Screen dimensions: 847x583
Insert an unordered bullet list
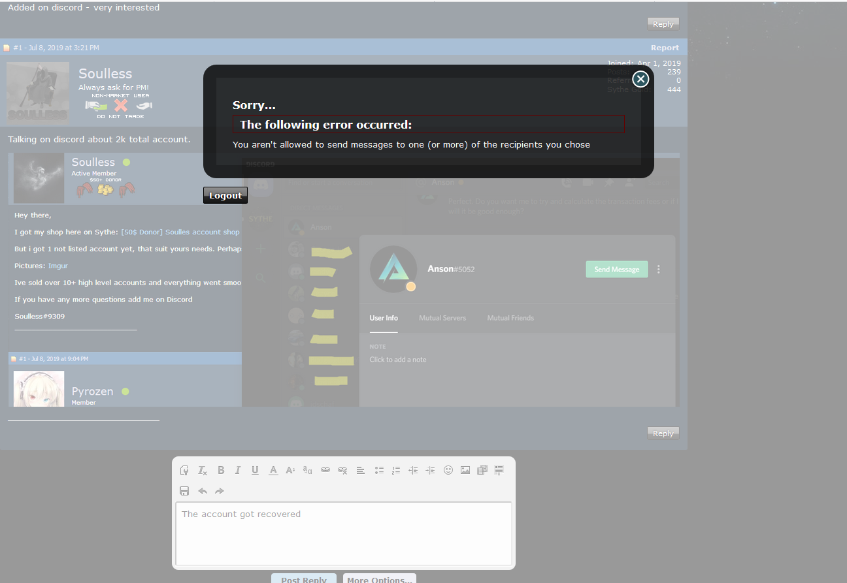[x=379, y=470]
